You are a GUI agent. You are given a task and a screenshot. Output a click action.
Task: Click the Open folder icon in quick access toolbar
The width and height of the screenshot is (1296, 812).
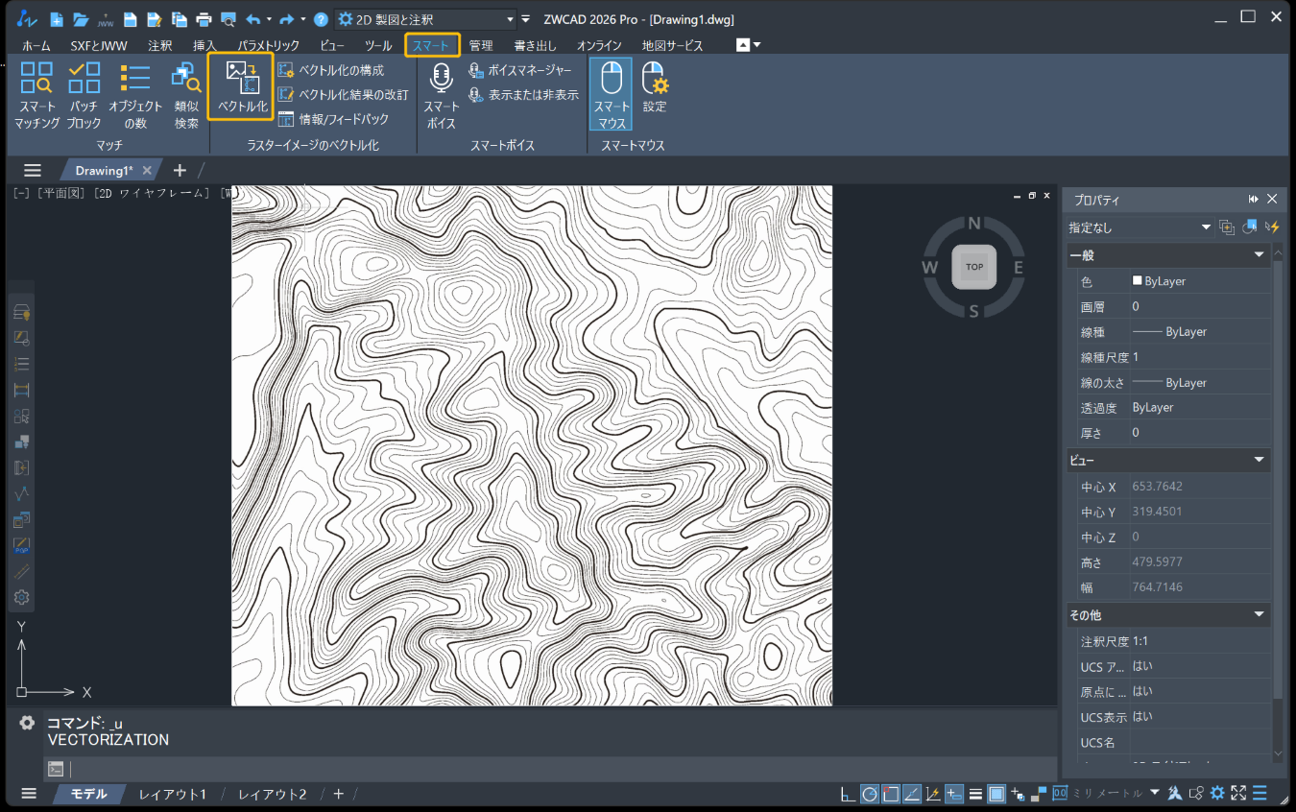(x=81, y=19)
